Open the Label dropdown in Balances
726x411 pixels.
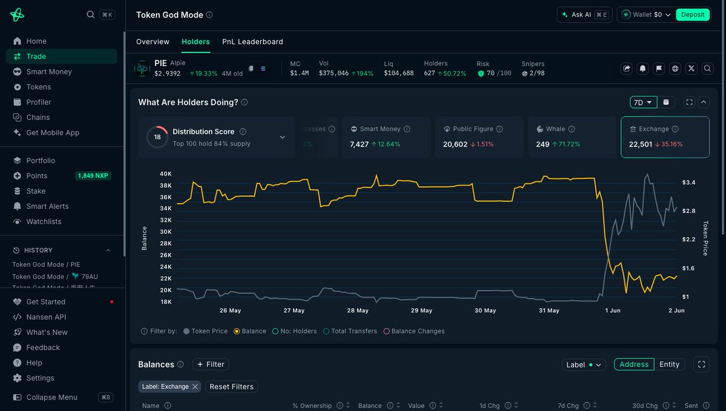click(x=584, y=364)
